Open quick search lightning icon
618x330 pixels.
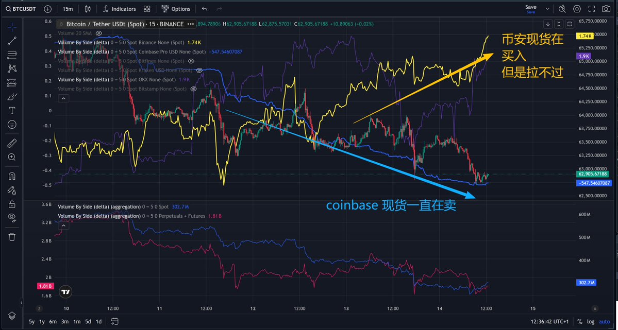562,9
